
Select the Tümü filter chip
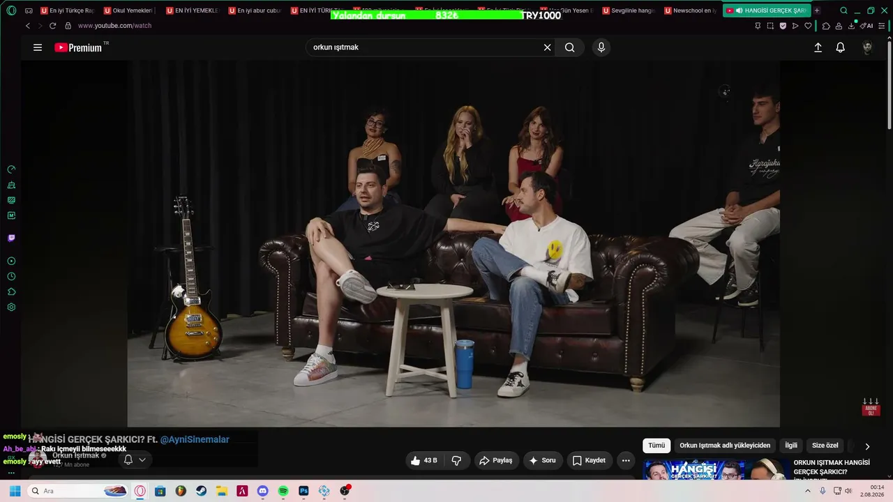pyautogui.click(x=656, y=446)
